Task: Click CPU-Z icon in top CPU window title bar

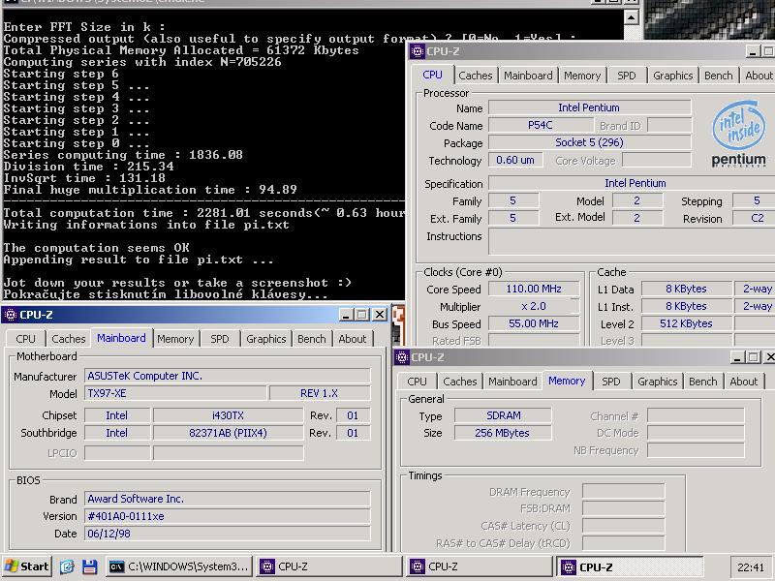Action: pyautogui.click(x=418, y=51)
